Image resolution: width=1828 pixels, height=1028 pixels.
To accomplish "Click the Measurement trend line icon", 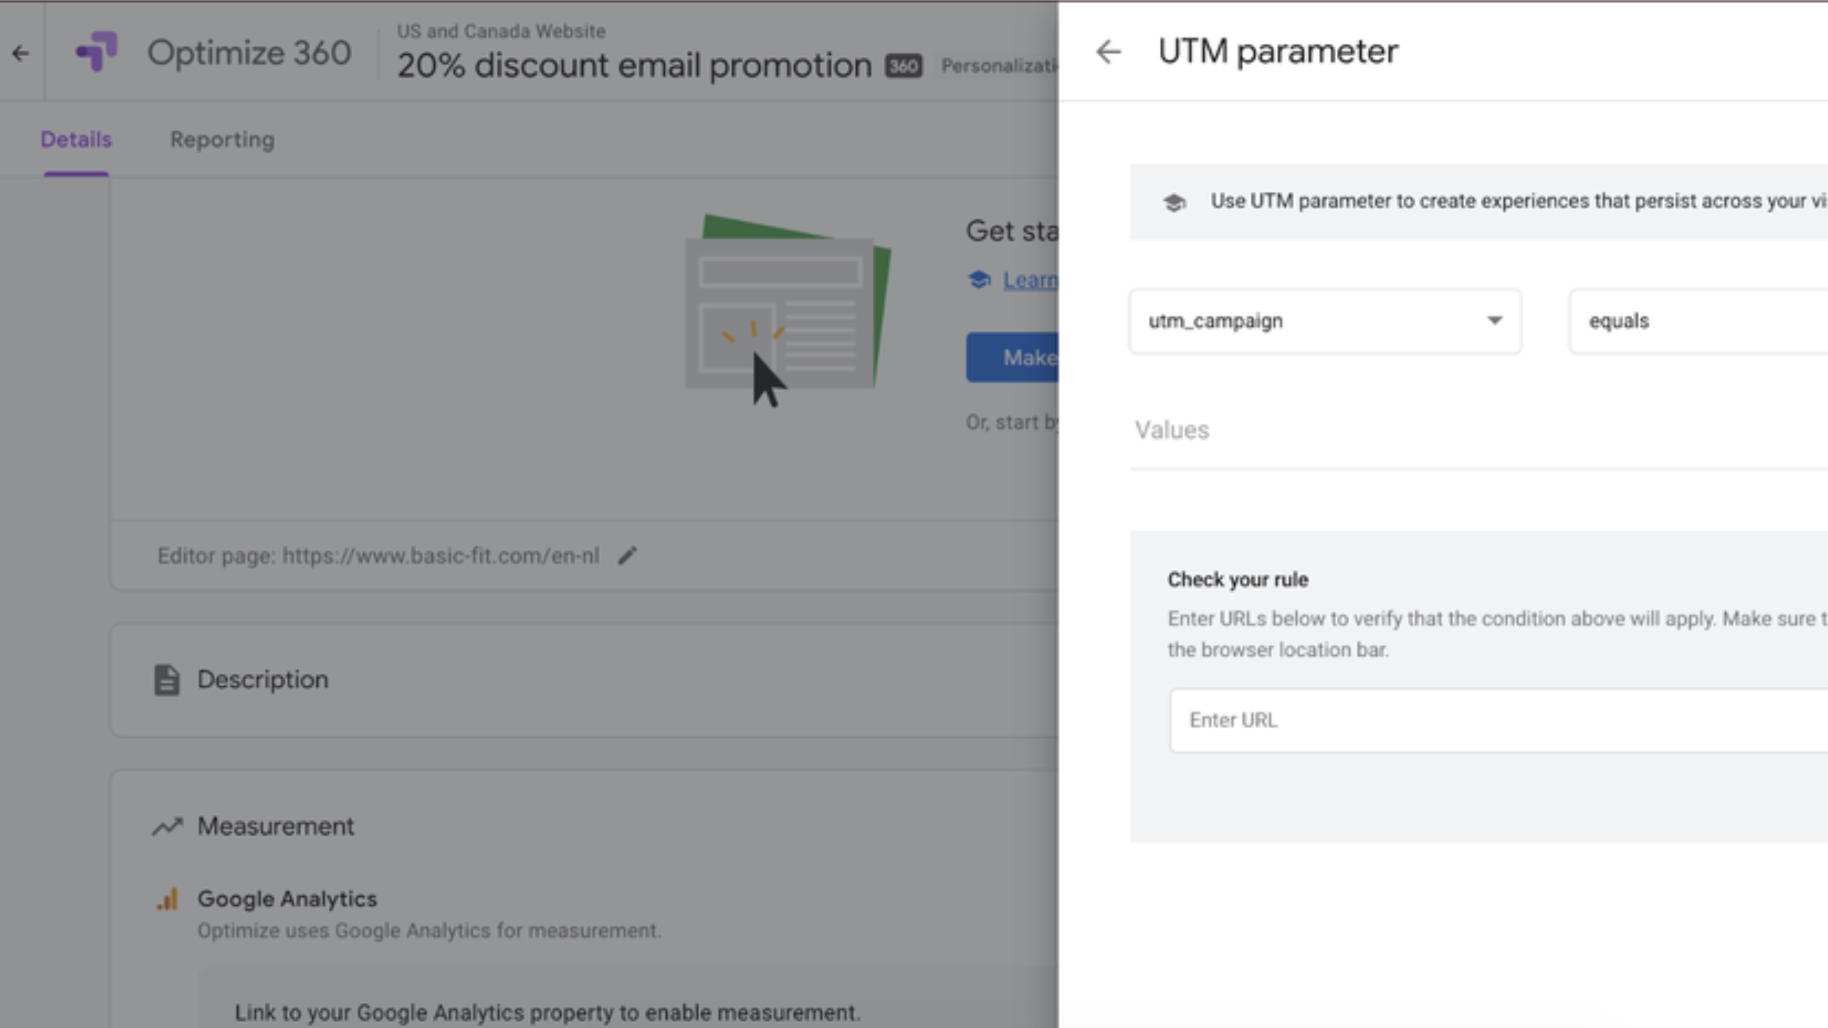I will pos(168,827).
